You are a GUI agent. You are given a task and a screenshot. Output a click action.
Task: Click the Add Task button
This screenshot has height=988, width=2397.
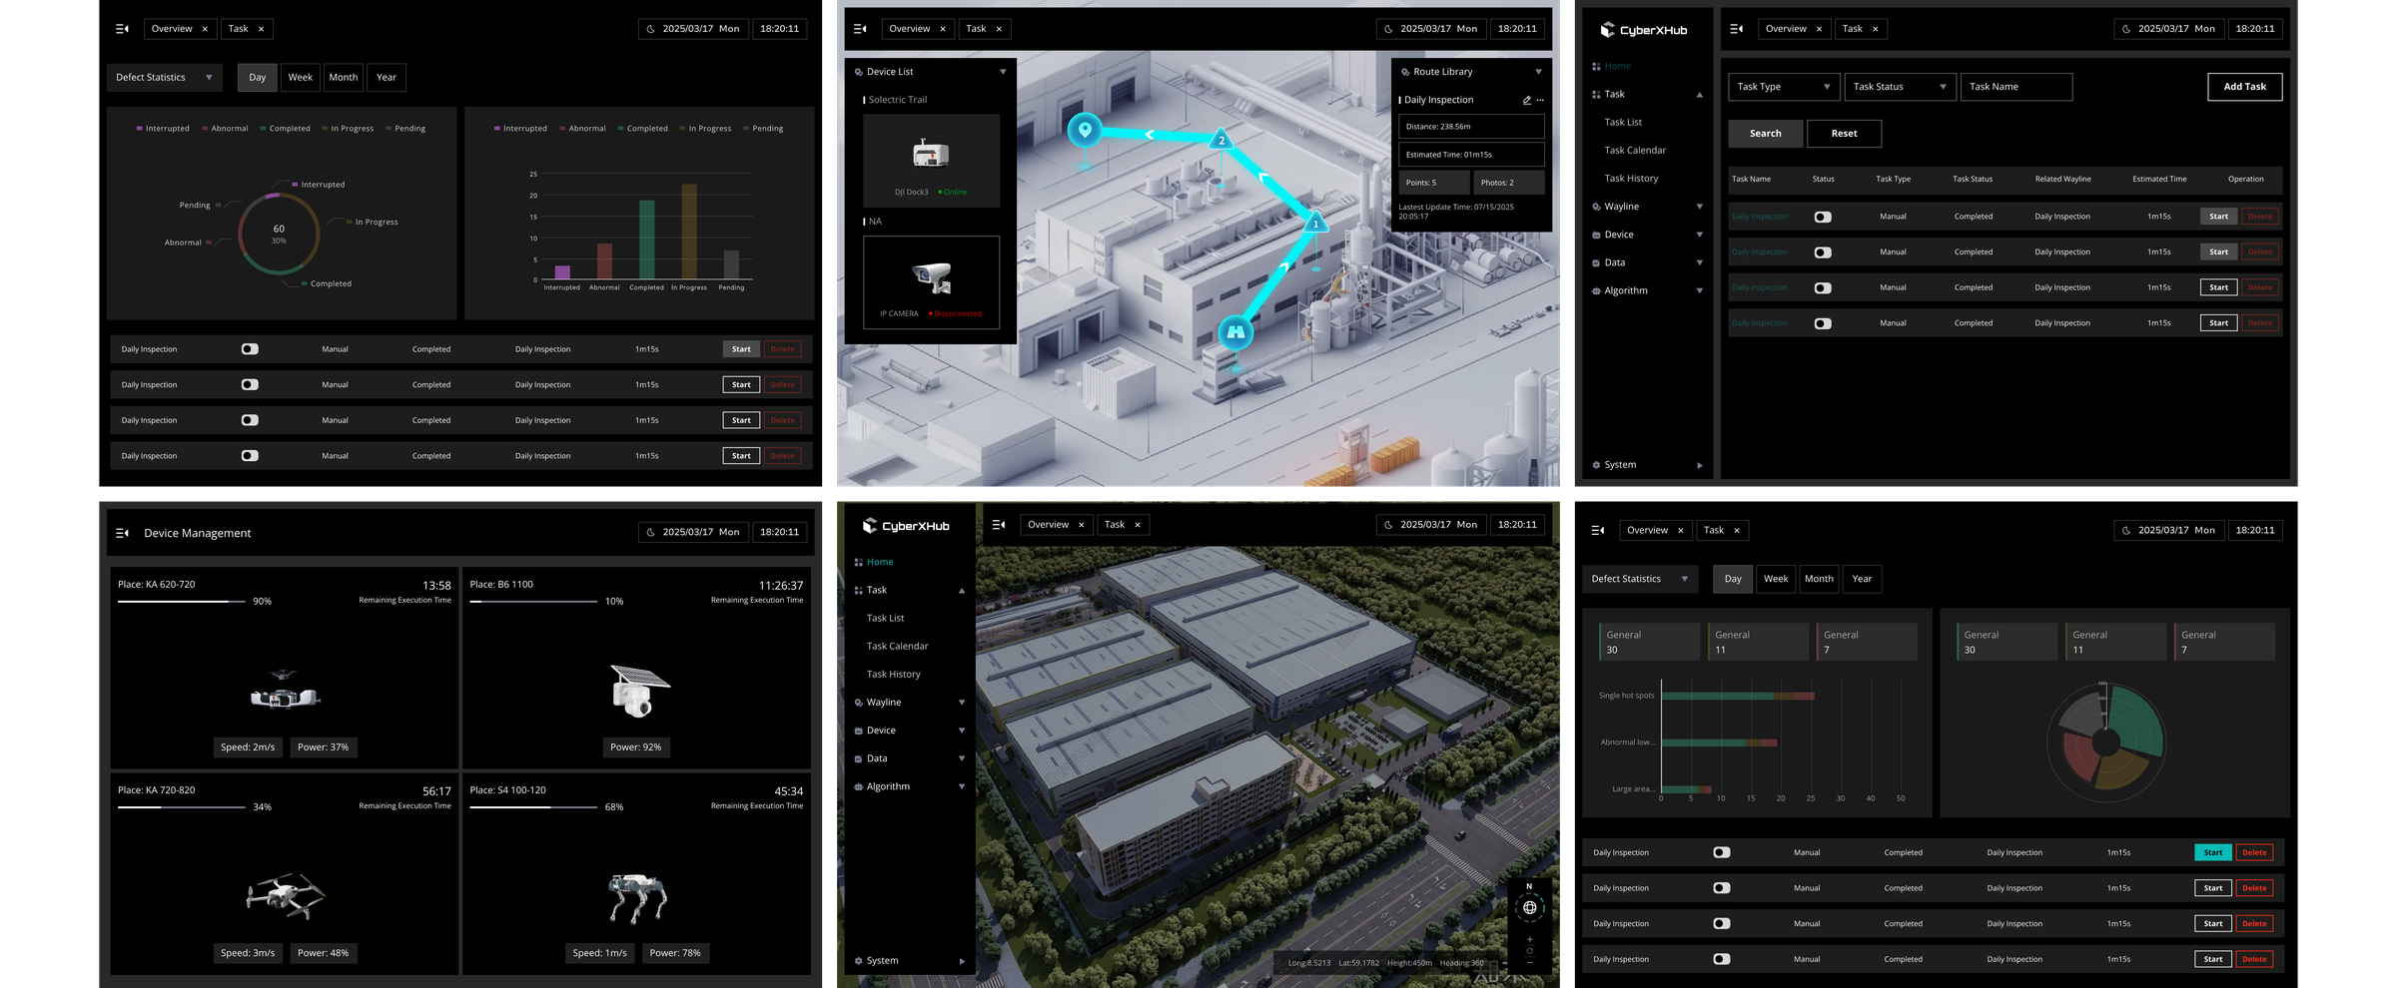point(2244,87)
